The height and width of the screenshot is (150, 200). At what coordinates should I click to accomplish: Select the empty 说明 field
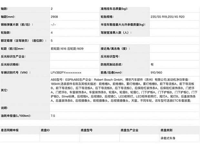(x=124, y=107)
